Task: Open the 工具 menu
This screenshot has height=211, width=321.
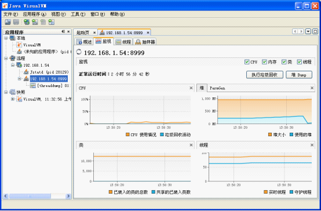Action: (78, 14)
